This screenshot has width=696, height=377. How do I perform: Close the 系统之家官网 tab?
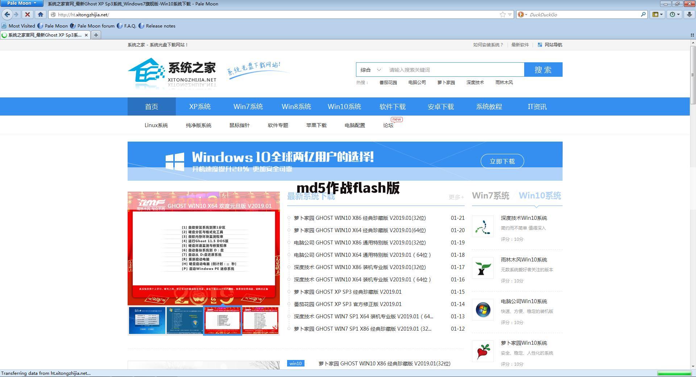(86, 35)
